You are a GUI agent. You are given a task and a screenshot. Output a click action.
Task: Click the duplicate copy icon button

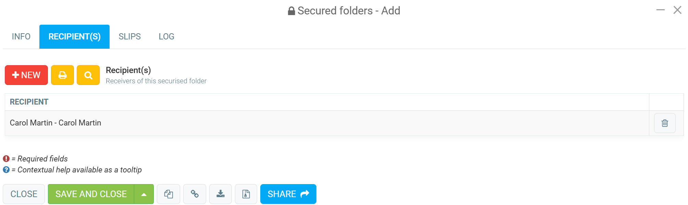tap(168, 194)
